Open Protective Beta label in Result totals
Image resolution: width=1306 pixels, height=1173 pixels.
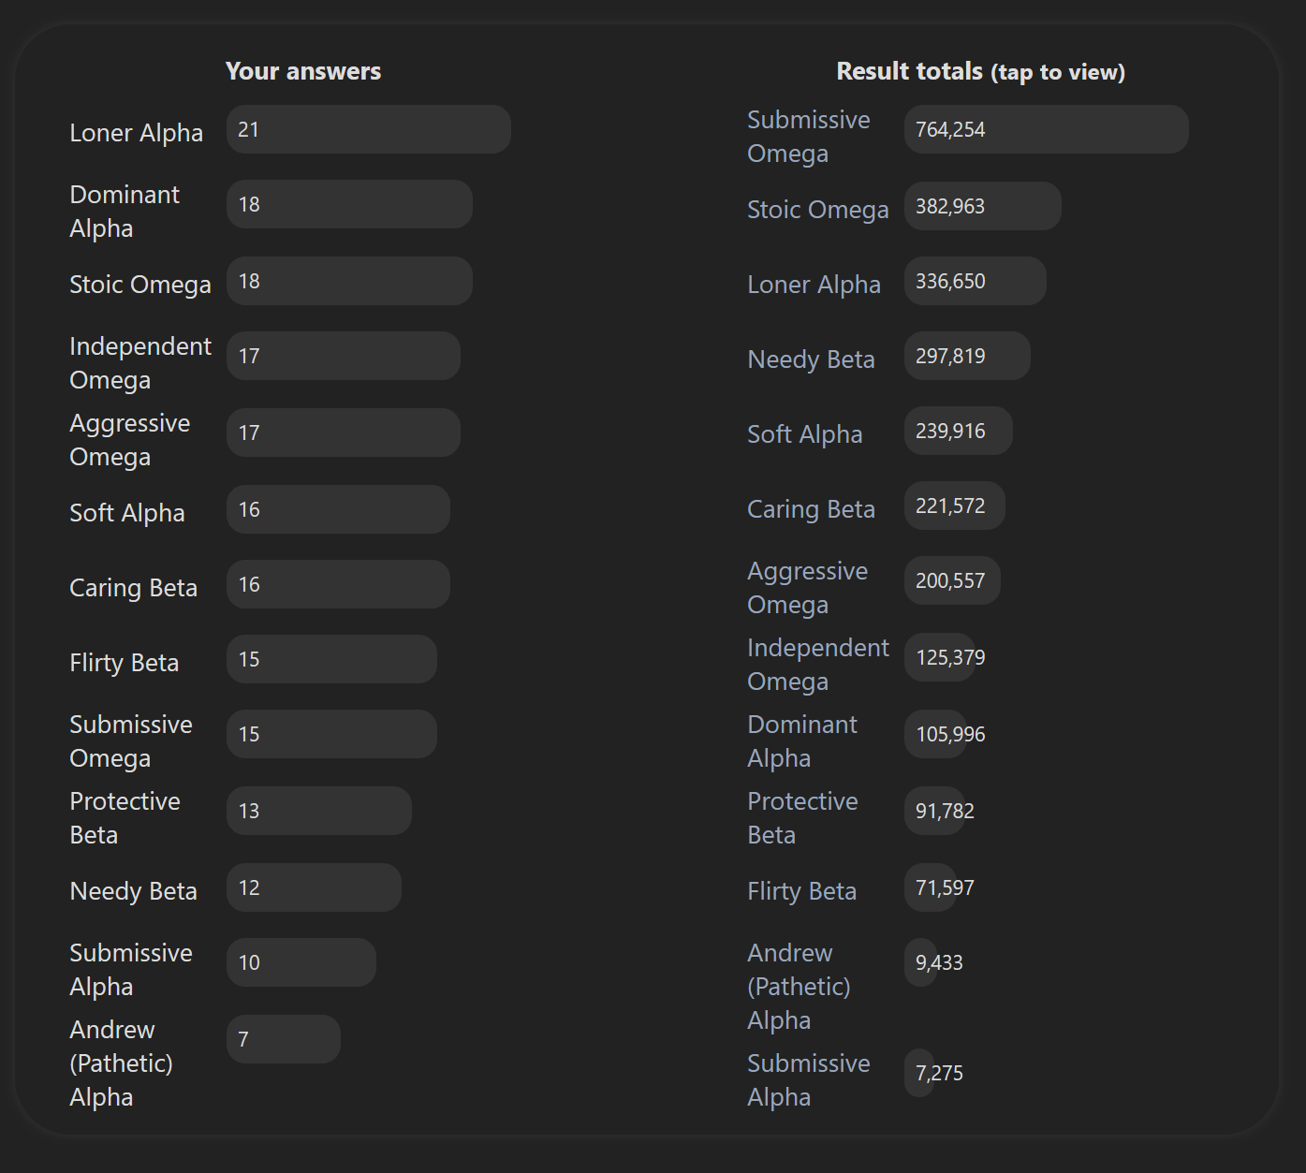tap(803, 818)
